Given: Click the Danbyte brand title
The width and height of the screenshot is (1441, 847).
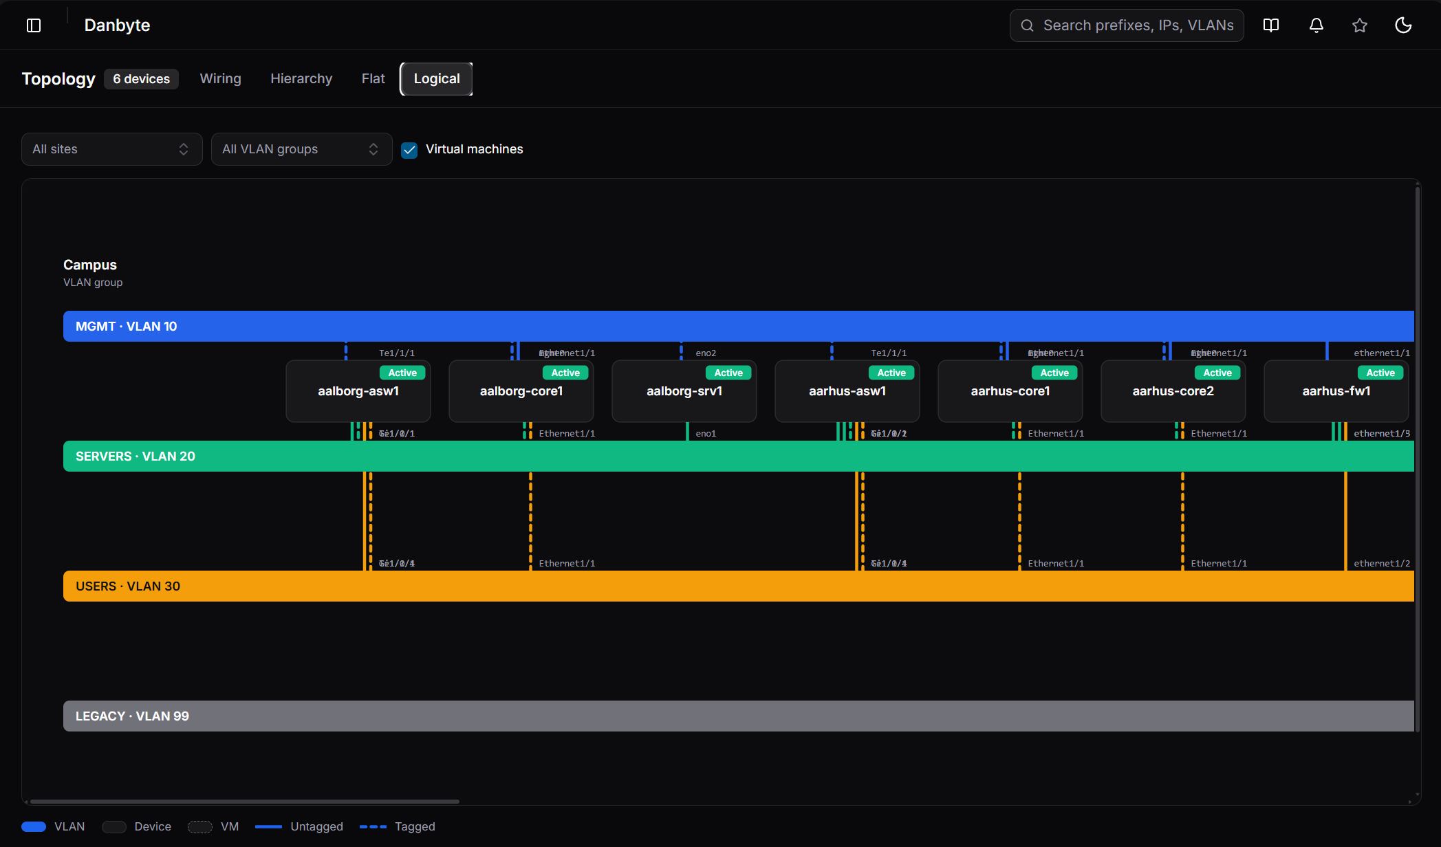Looking at the screenshot, I should (x=117, y=25).
